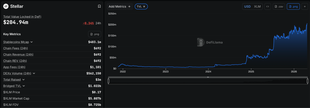Click the left handle of time range slider
The height and width of the screenshot is (108, 310).
109,81
